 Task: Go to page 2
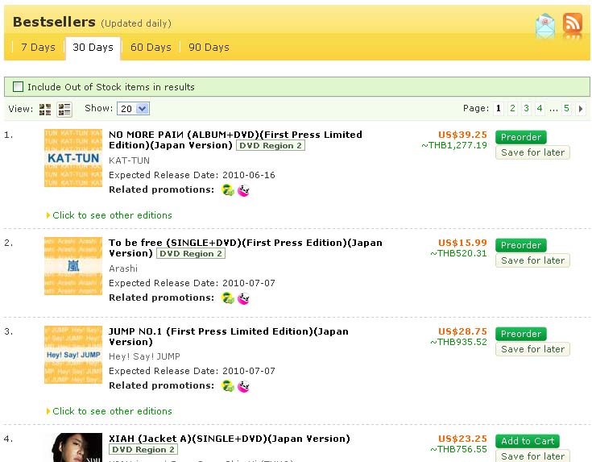(x=512, y=109)
